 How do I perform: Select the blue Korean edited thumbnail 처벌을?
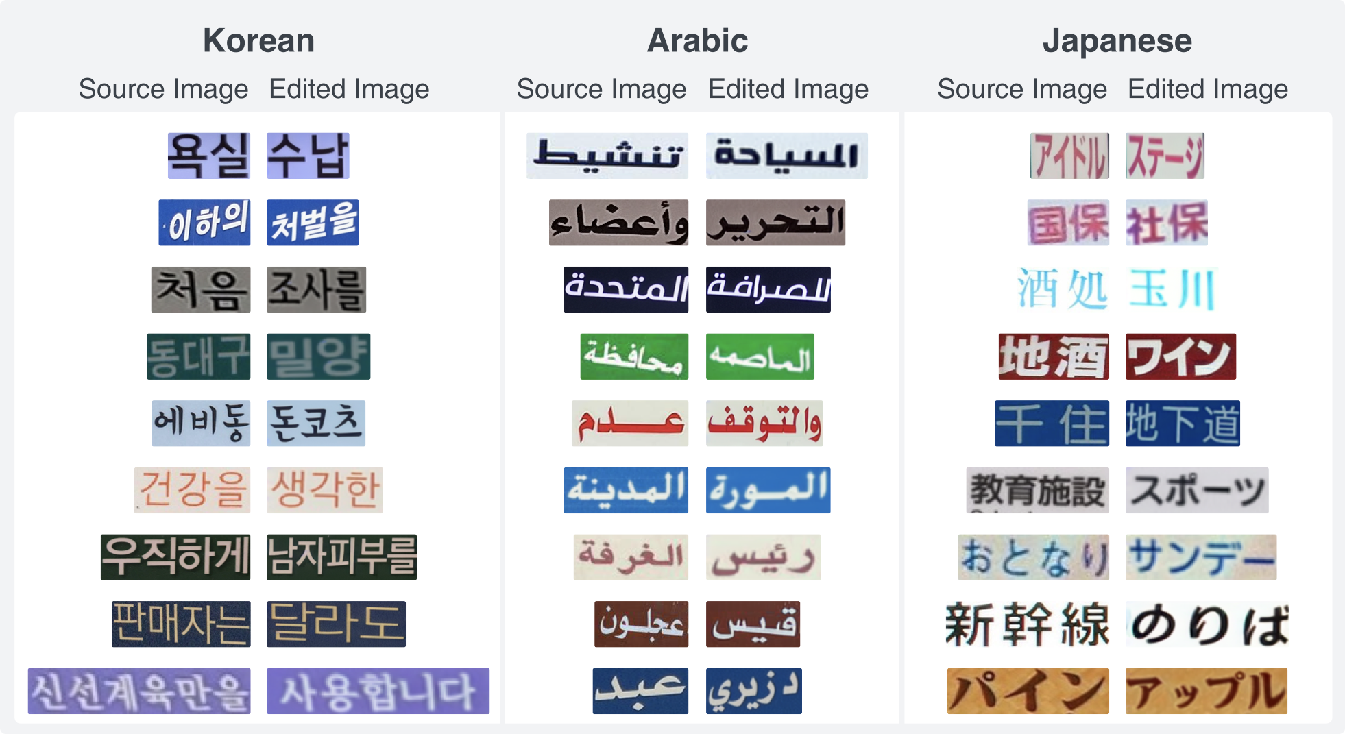point(313,223)
